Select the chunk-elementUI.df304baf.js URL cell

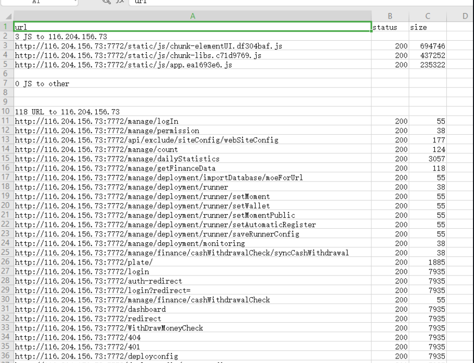tap(193, 46)
